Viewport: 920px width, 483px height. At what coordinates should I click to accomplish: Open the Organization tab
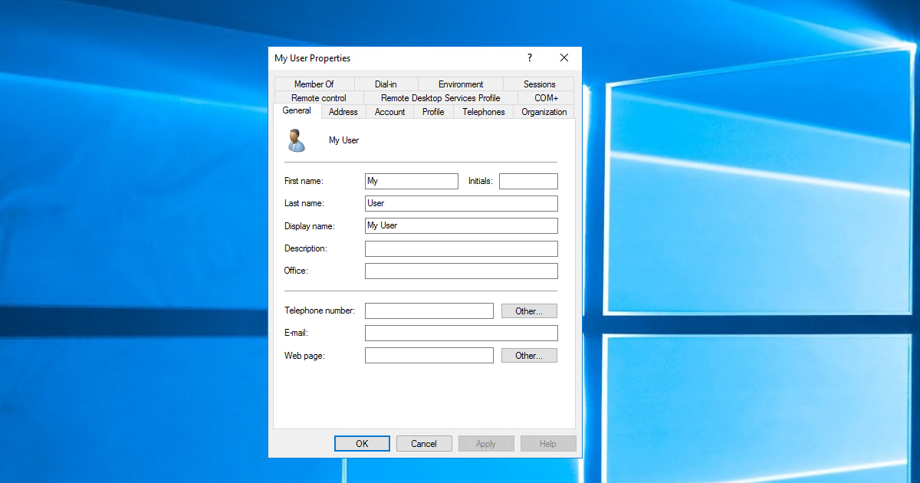pyautogui.click(x=544, y=111)
